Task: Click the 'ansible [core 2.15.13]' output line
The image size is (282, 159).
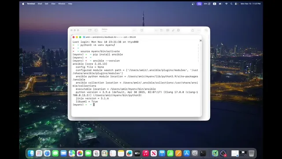Action: pyautogui.click(x=90, y=64)
